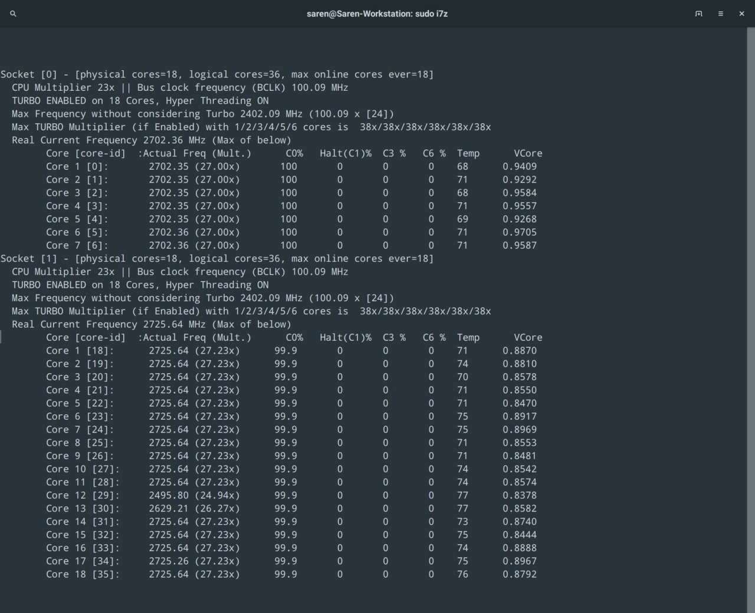The height and width of the screenshot is (613, 755).
Task: Click VCore value 0.8870
Action: click(x=520, y=350)
